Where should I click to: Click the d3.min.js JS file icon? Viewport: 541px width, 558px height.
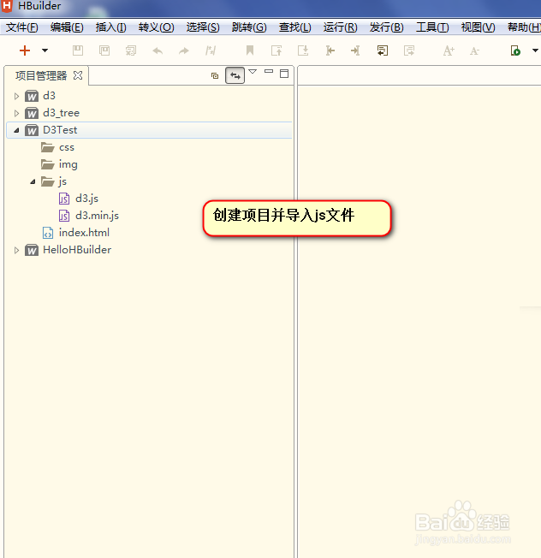64,216
